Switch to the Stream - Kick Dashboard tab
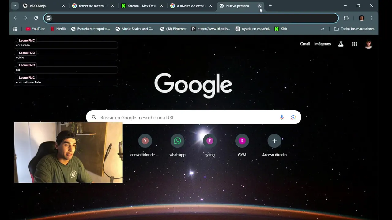The width and height of the screenshot is (392, 220). [142, 6]
